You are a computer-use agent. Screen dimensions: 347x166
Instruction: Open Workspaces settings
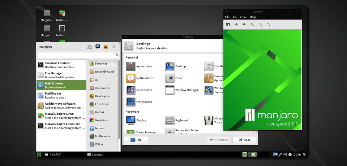pyautogui.click(x=140, y=102)
